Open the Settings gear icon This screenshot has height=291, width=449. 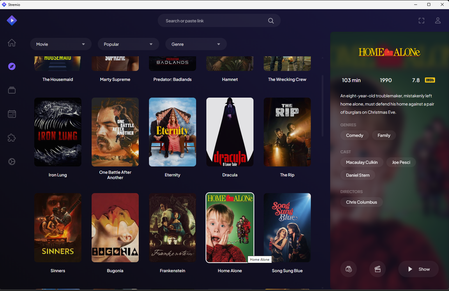12,161
